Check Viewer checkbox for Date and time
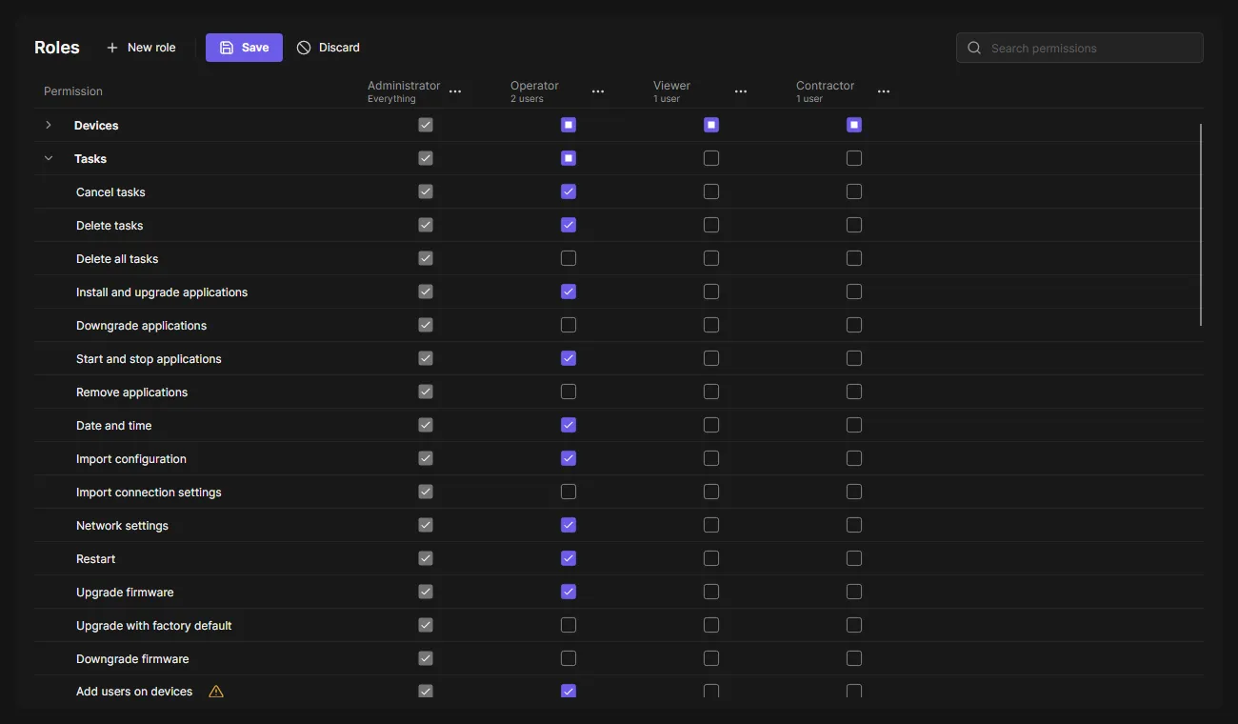This screenshot has height=724, width=1238. (x=711, y=425)
